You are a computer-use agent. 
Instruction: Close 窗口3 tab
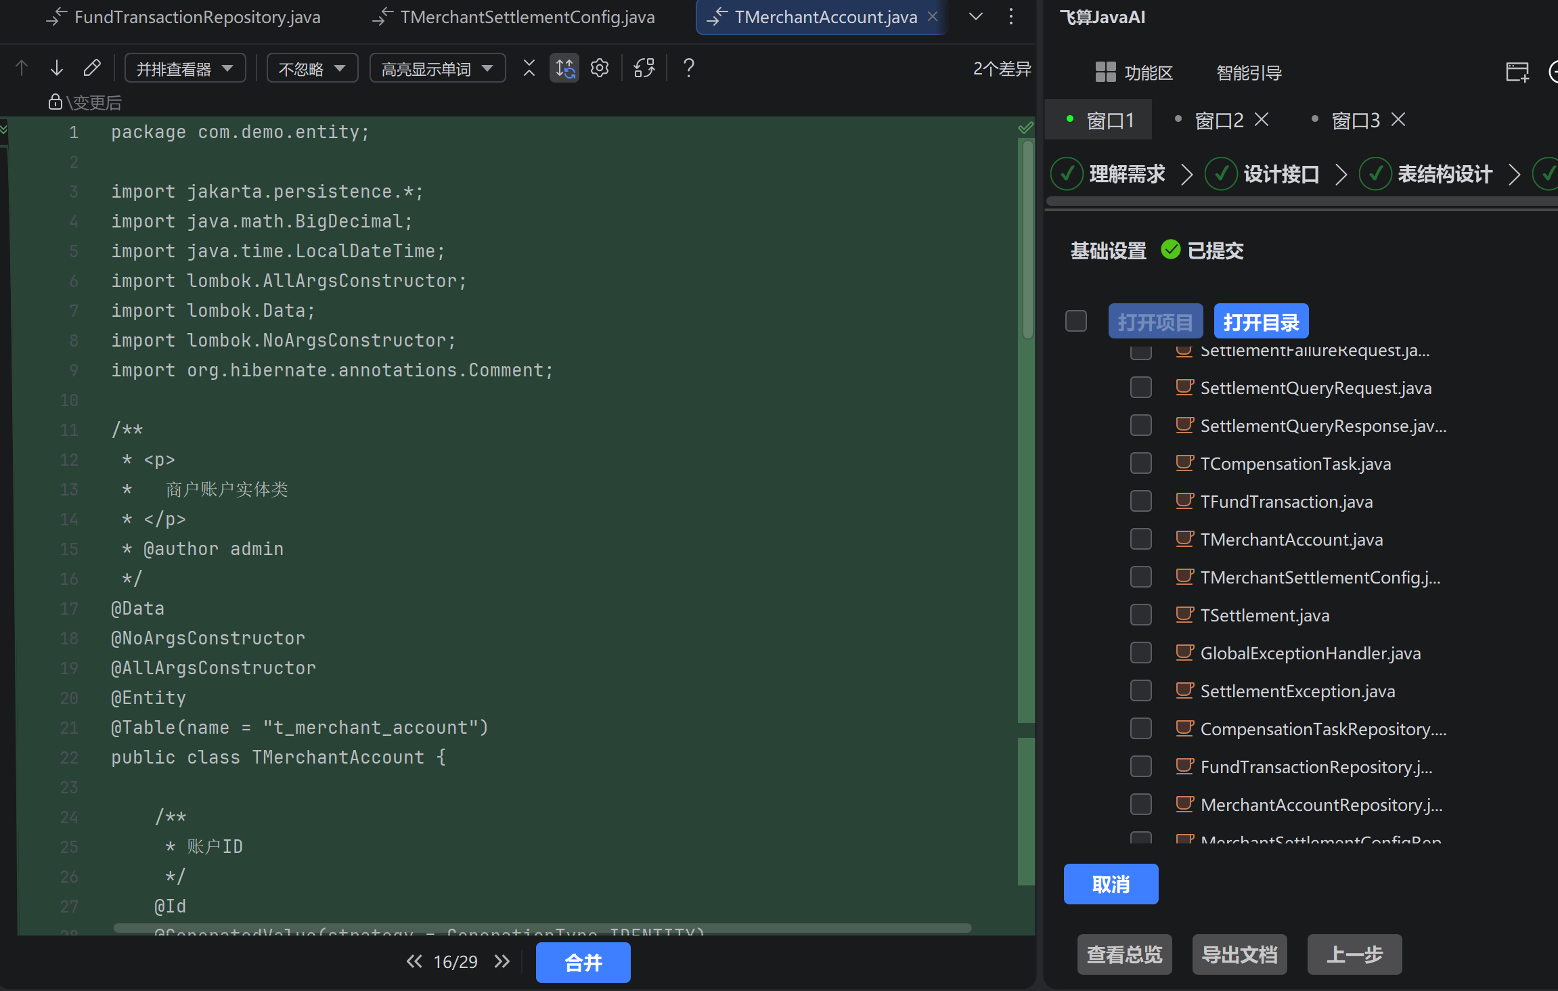click(x=1398, y=120)
